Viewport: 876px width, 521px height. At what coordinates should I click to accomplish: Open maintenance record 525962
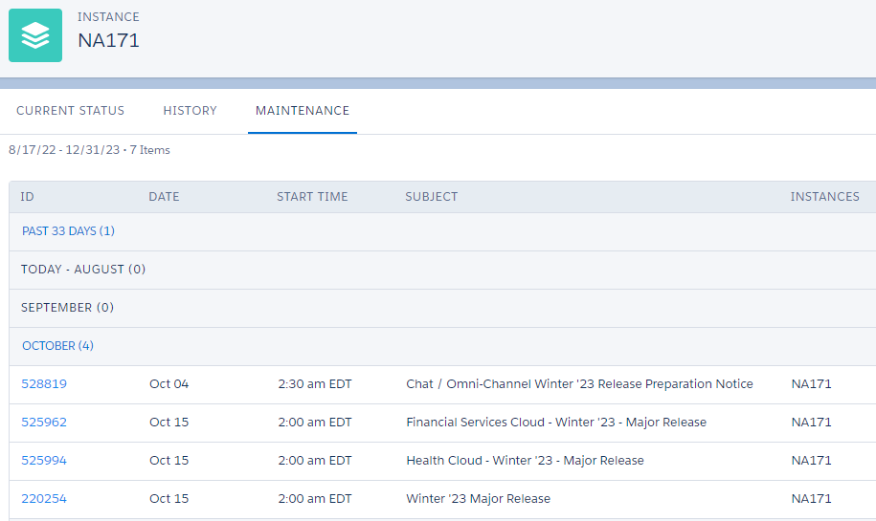[x=44, y=423]
